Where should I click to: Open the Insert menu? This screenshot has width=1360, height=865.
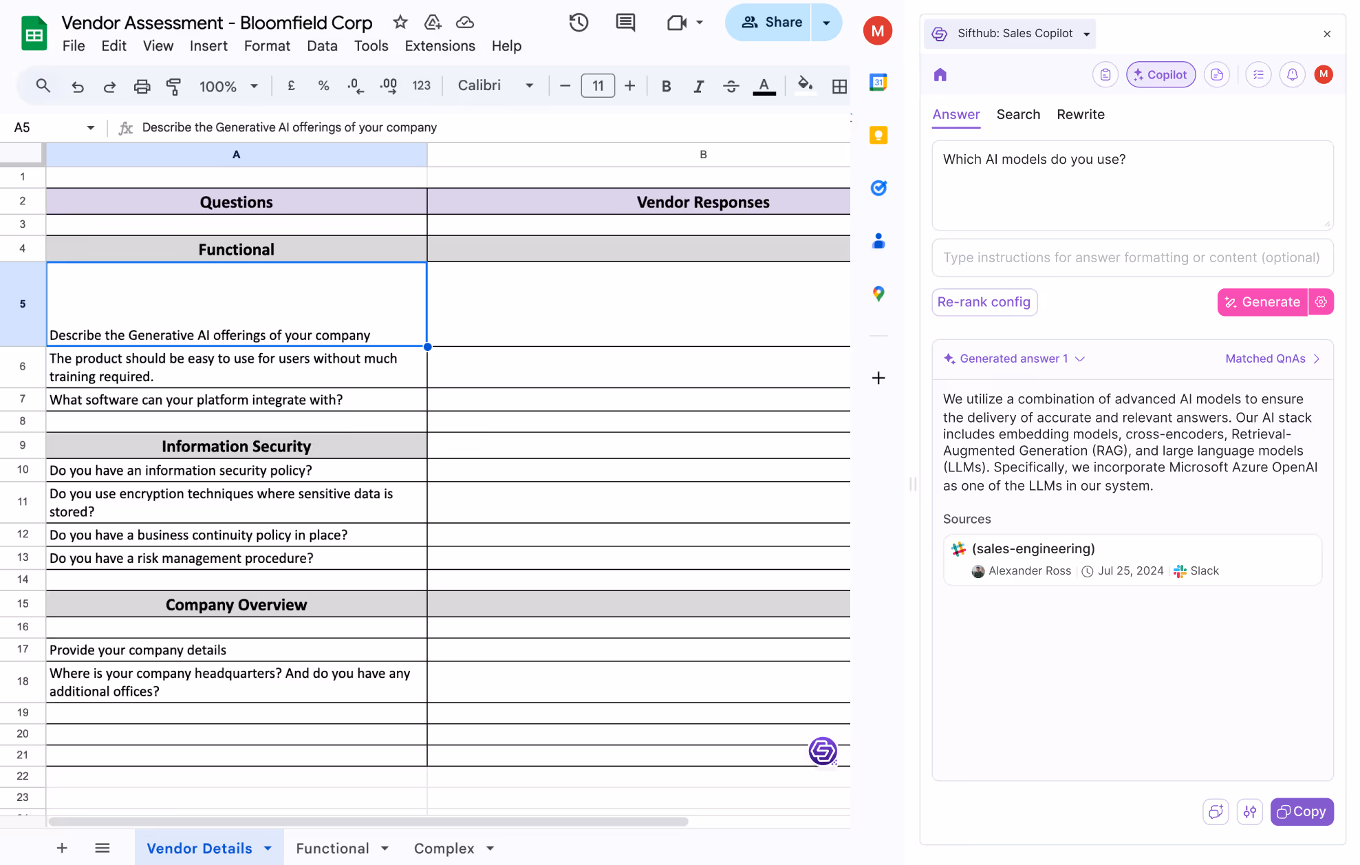208,45
